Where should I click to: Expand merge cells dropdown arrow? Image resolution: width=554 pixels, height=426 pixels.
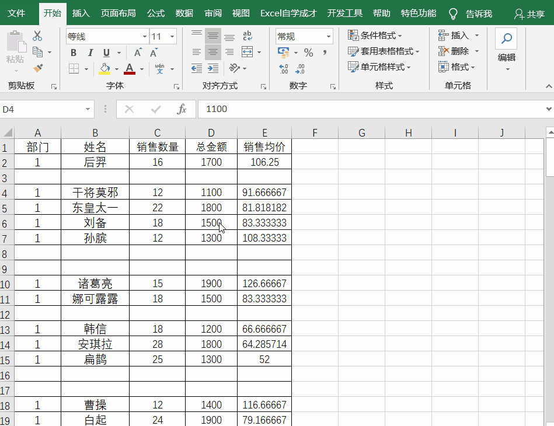[259, 53]
